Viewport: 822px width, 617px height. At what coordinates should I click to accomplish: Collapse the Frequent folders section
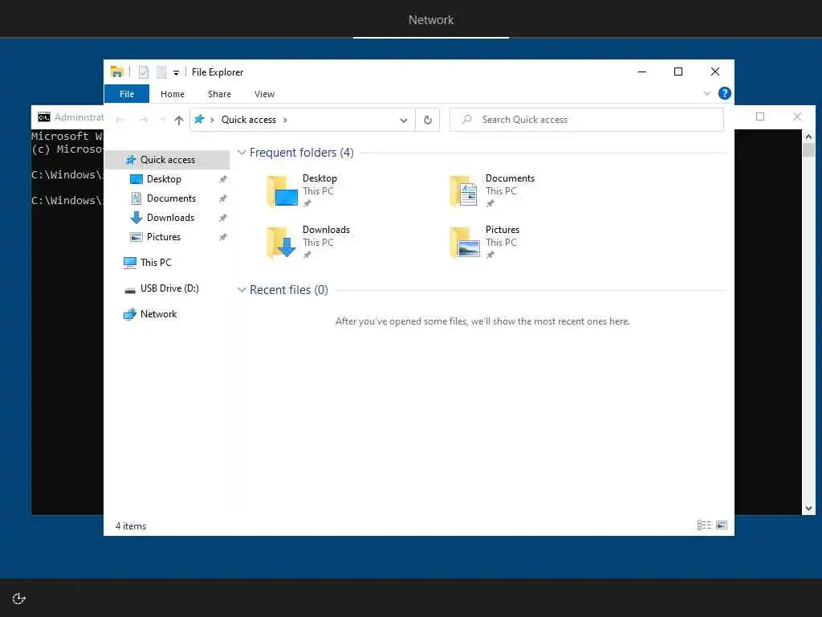(242, 153)
